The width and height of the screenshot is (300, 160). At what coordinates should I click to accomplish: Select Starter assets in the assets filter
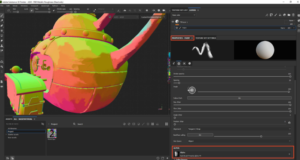(13, 134)
